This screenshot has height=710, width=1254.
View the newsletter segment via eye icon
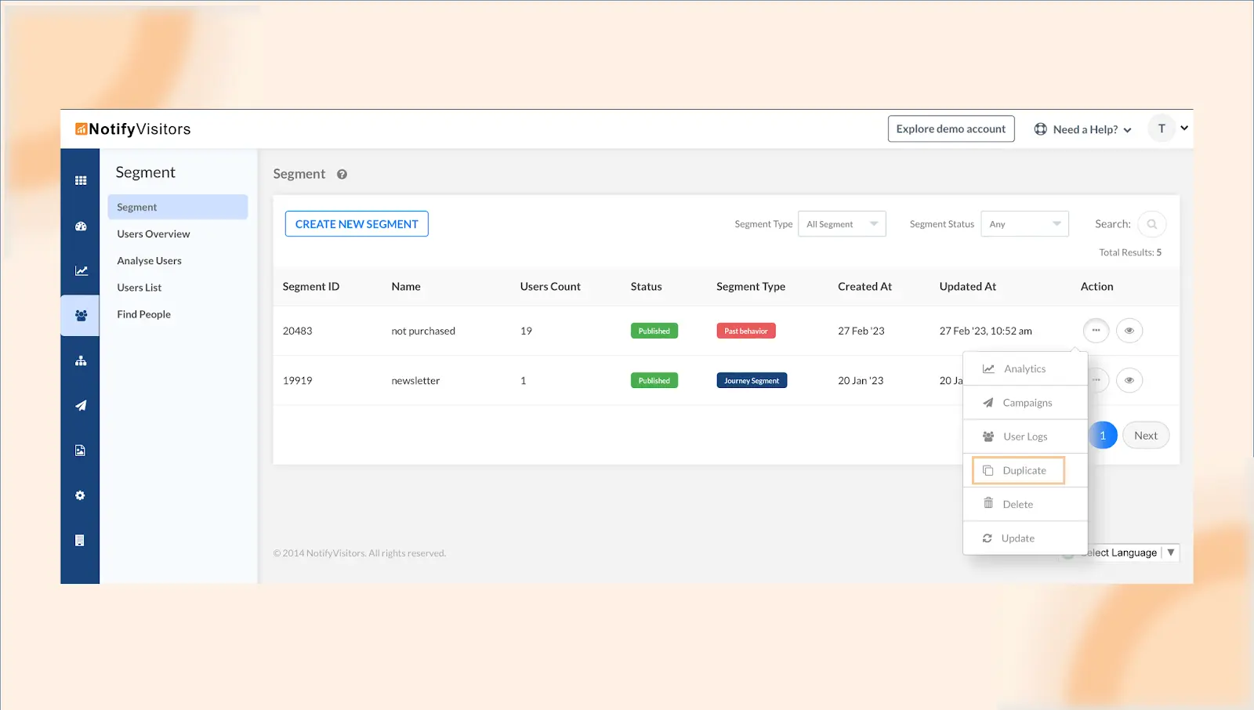1129,380
